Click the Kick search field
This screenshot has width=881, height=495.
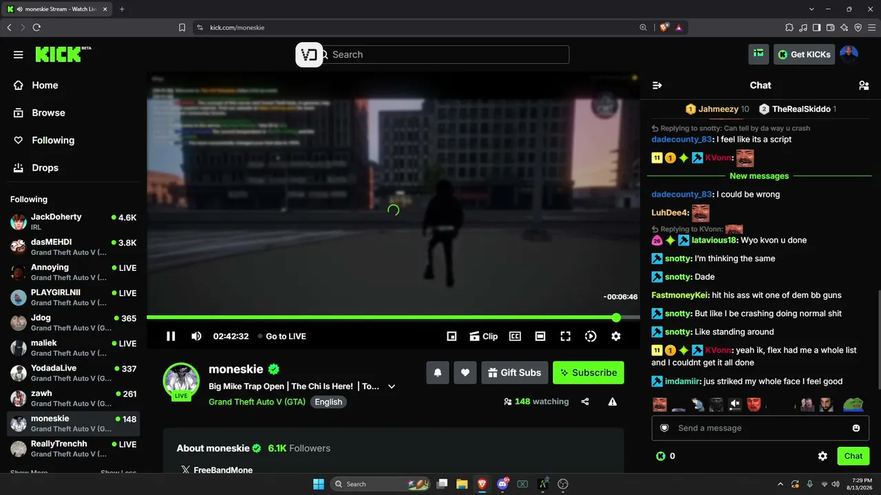(x=445, y=54)
